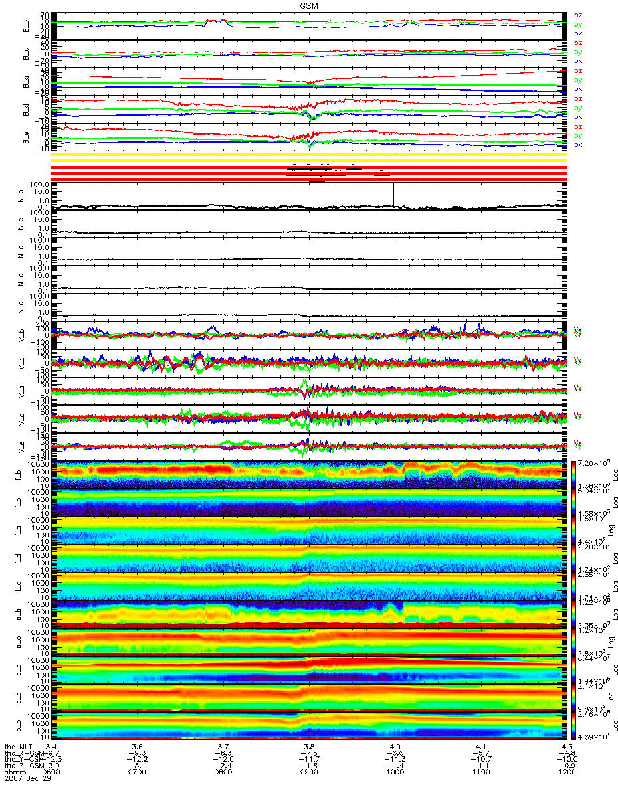
Task: Click the MLT value 3.6
Action: [x=138, y=746]
